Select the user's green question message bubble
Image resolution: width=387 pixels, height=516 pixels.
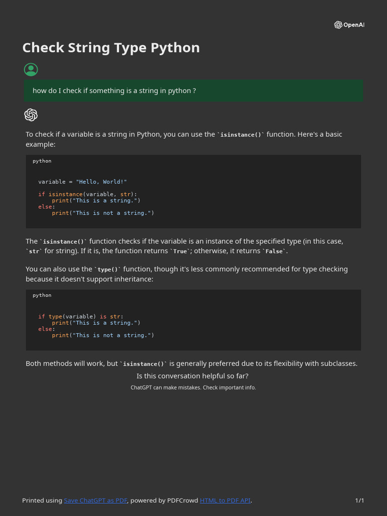[x=193, y=91]
